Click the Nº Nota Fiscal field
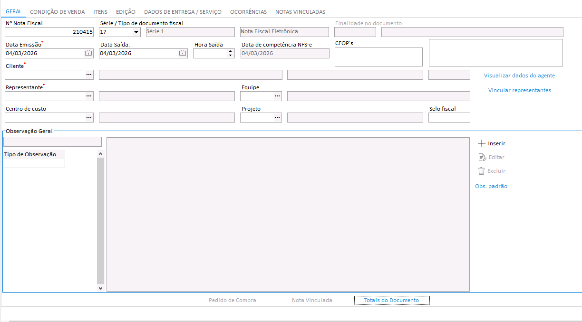 49,32
